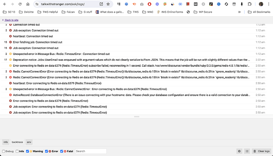Image resolution: width=273 pixels, height=156 pixels.
Task: Uncheck the Fatal log filter
Action: pyautogui.click(x=61, y=151)
